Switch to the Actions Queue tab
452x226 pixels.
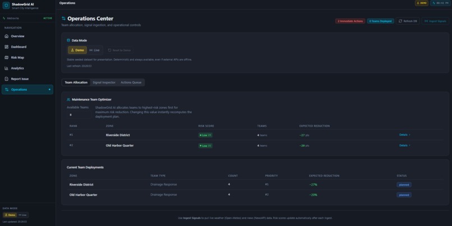click(131, 82)
